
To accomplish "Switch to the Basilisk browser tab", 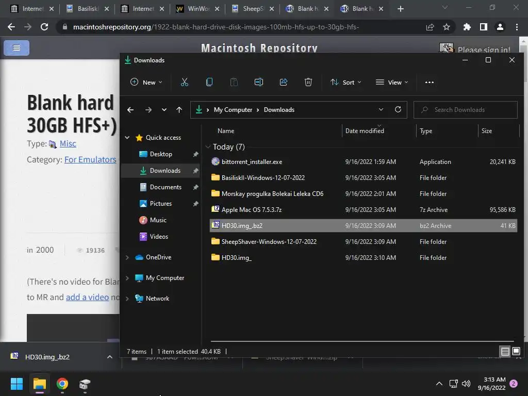I will (88, 9).
